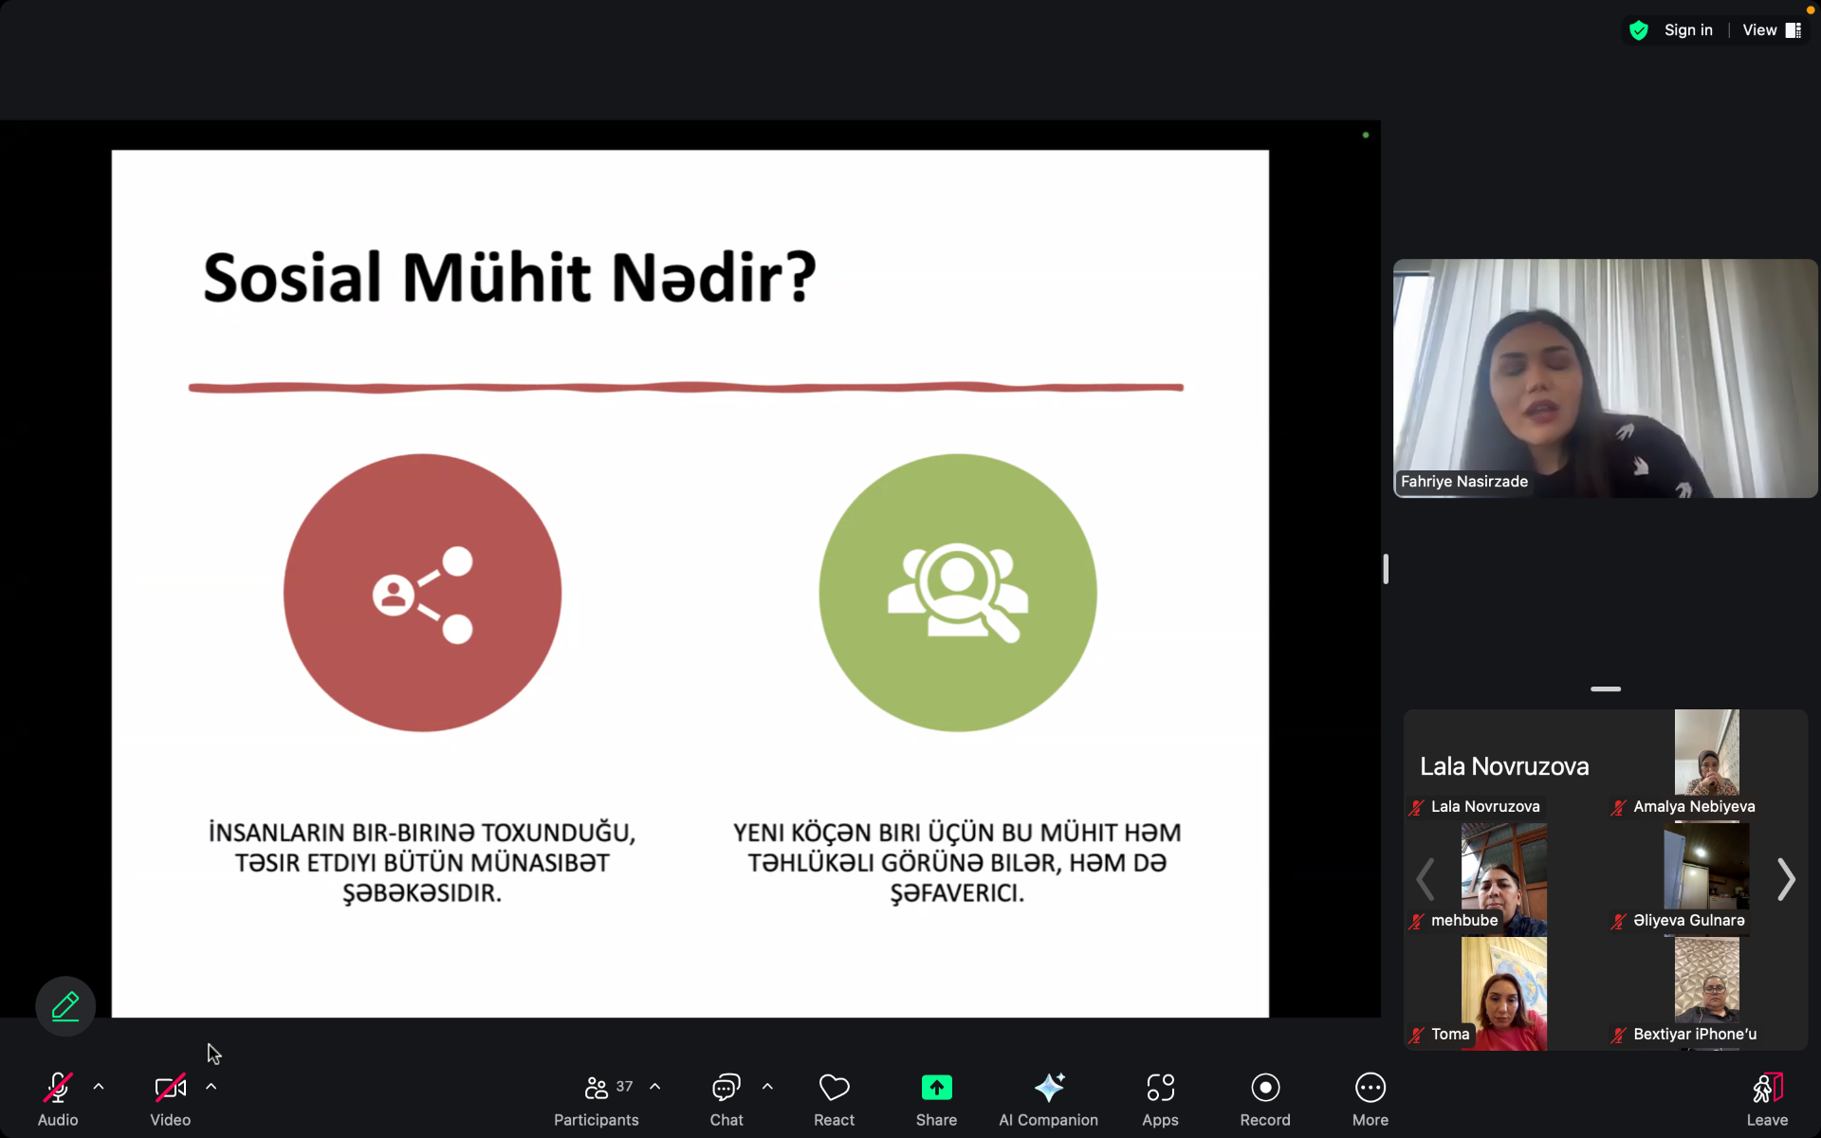Open the React heart icon
Screen dimensions: 1821x1138
(834, 1089)
